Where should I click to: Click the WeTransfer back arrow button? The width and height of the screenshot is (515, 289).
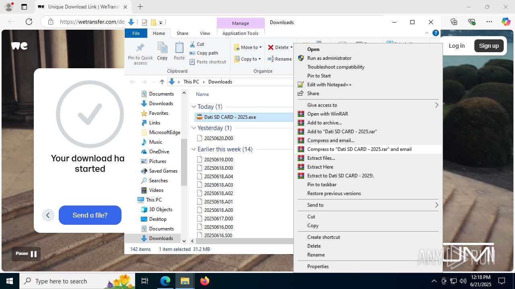(x=48, y=215)
